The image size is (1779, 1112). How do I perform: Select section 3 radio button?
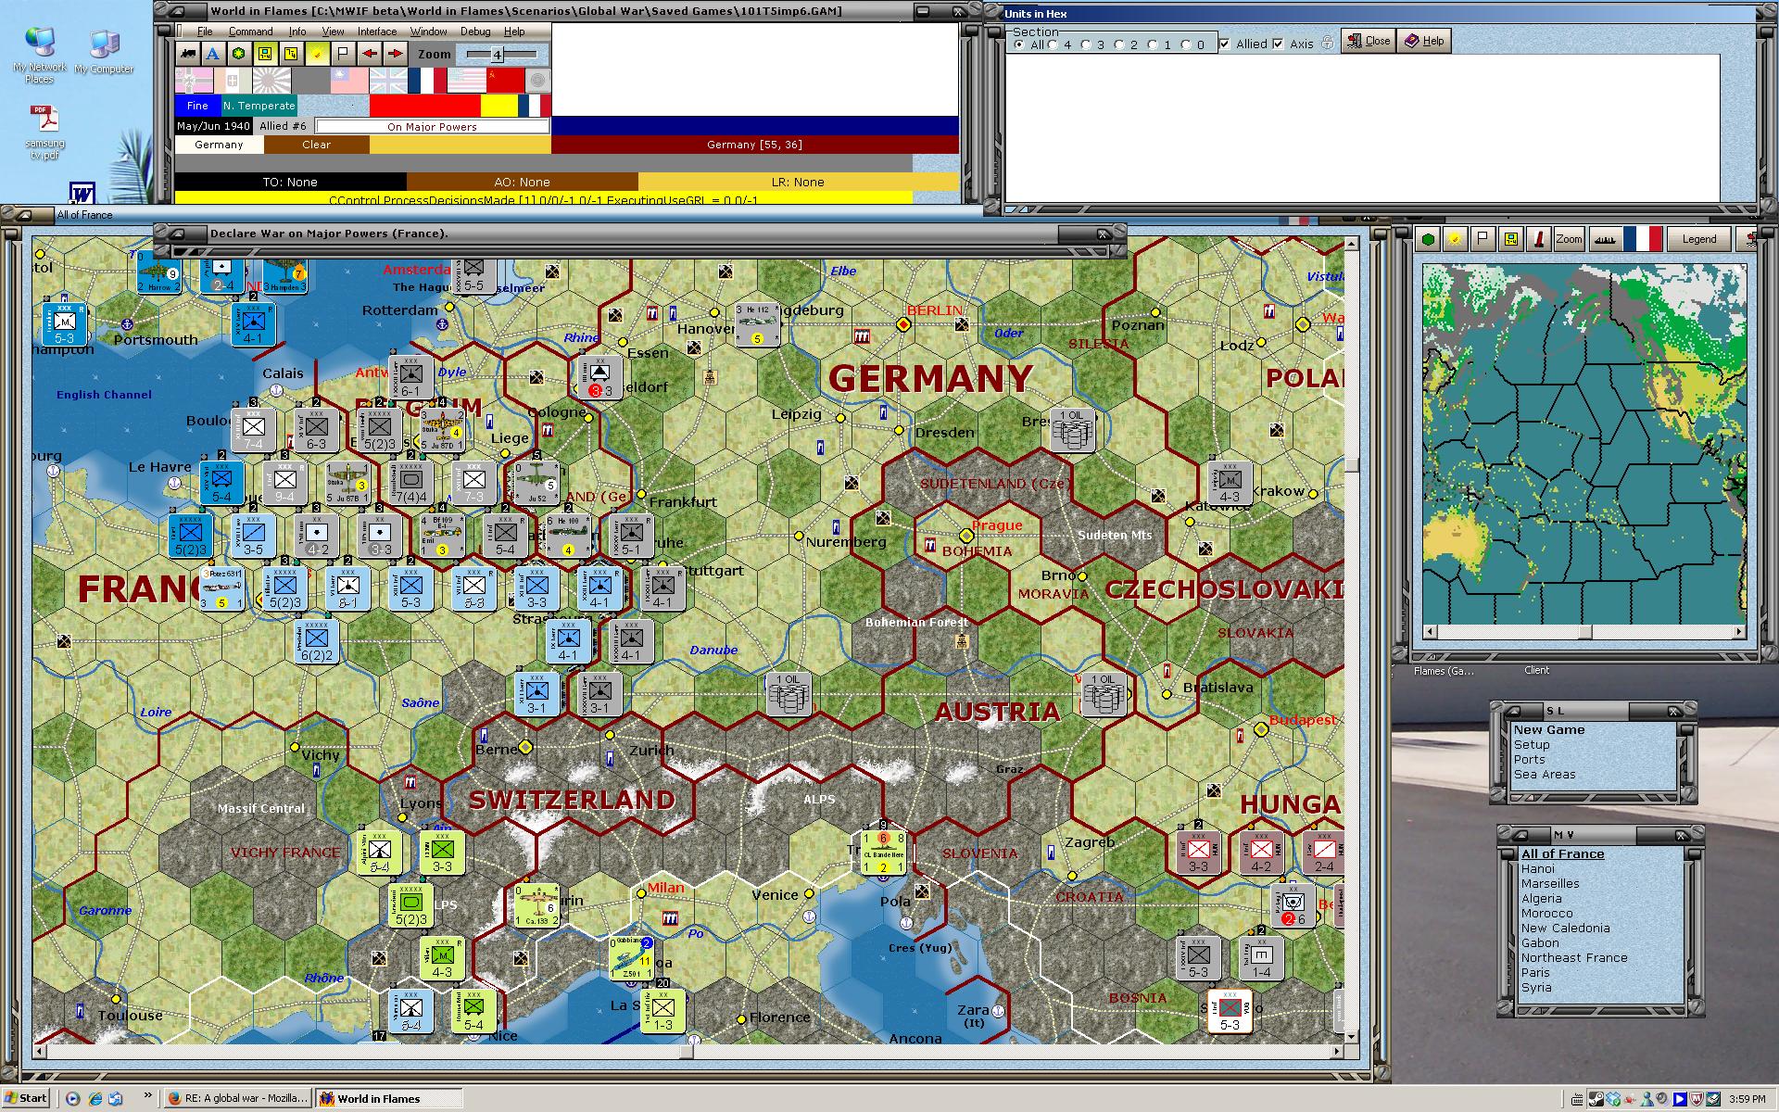(x=1086, y=44)
